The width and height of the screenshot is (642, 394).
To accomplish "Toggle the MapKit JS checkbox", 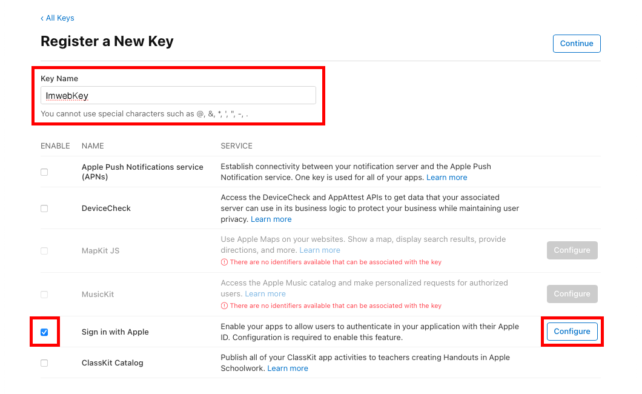I will click(x=44, y=251).
